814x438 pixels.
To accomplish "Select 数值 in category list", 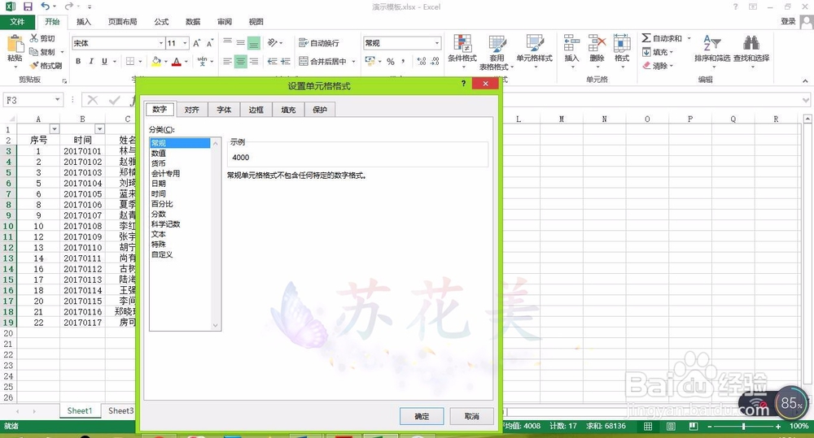I will coord(180,154).
